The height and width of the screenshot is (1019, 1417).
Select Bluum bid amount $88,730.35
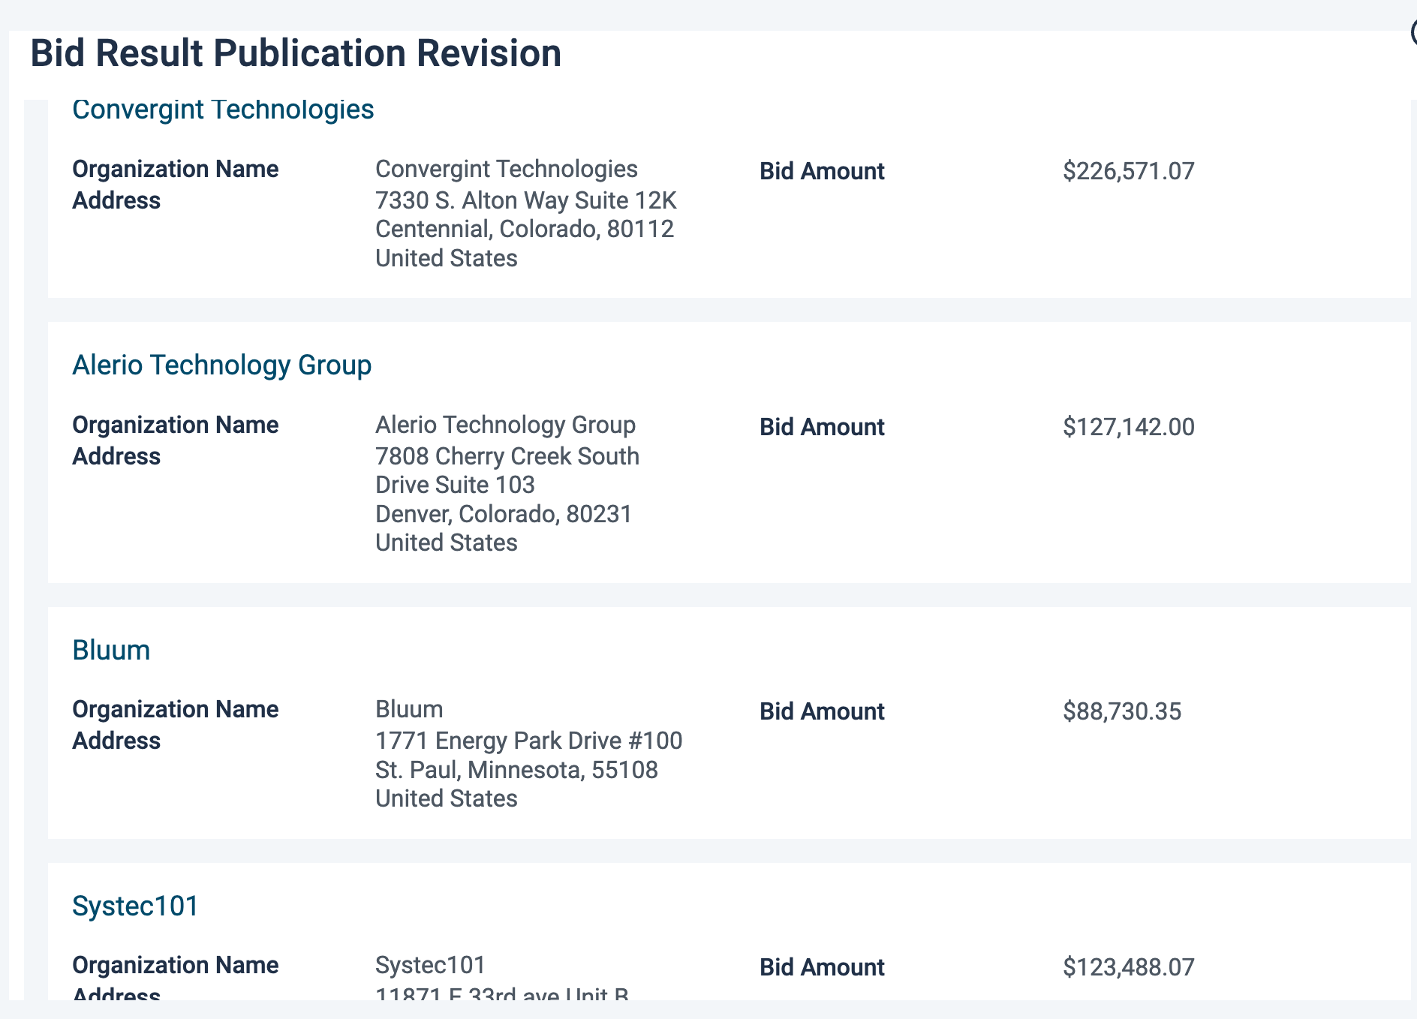[x=1122, y=711]
